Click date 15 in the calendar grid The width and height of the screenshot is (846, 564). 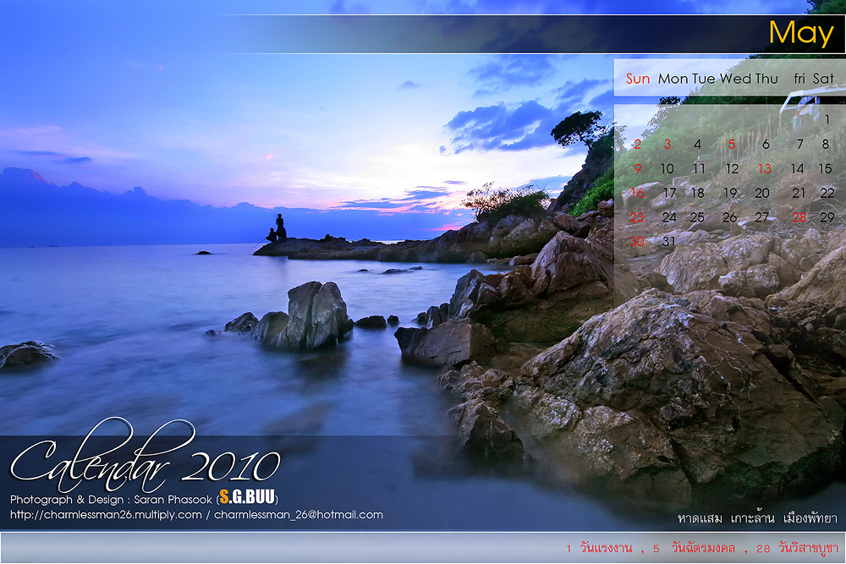[x=825, y=169]
